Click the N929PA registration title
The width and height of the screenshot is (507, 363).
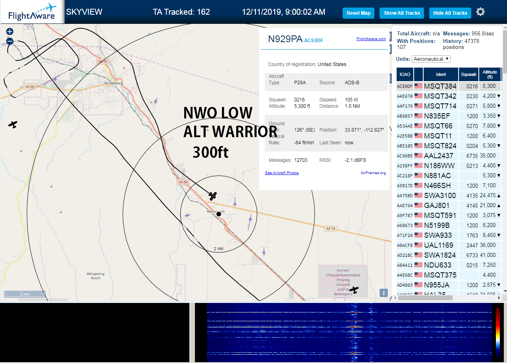(x=285, y=39)
